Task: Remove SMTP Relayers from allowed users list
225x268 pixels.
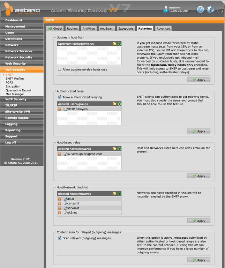Action: pos(59,109)
